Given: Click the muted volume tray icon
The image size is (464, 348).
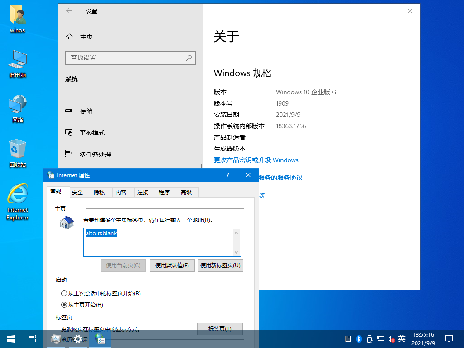Looking at the screenshot, I should tap(391, 339).
